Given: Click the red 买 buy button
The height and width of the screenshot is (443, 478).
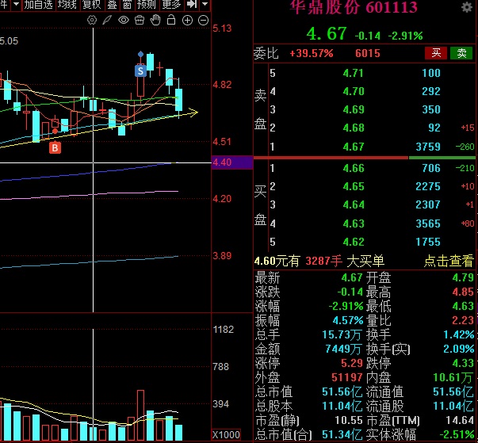Looking at the screenshot, I should (436, 53).
